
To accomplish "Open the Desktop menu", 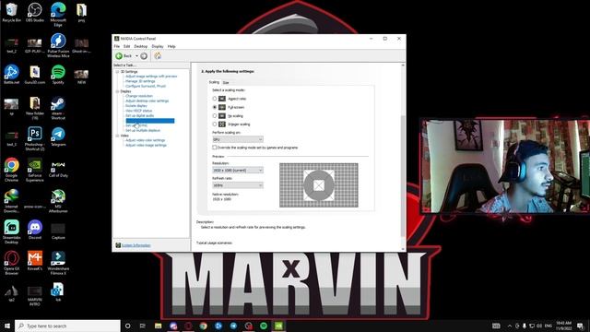I will 141,46.
